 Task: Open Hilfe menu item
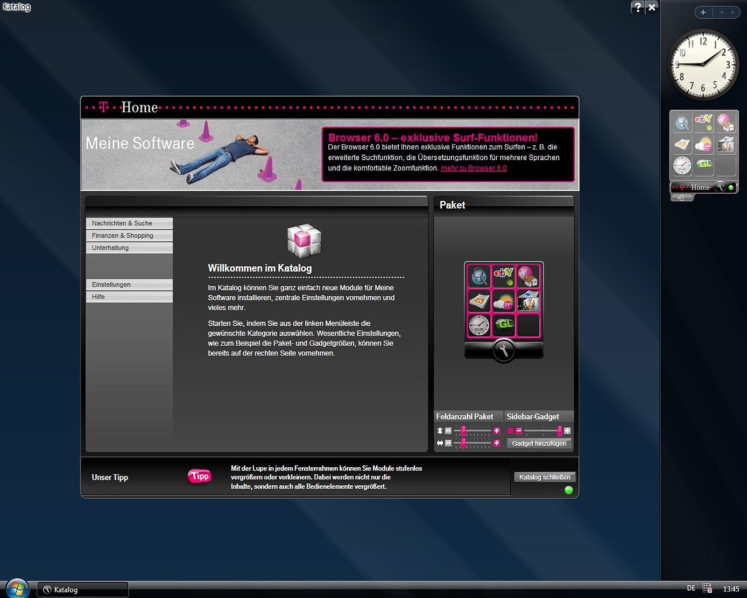(129, 297)
